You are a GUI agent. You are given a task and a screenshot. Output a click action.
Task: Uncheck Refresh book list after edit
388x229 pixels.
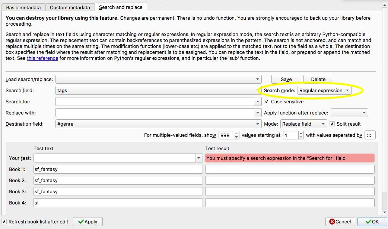click(4, 222)
